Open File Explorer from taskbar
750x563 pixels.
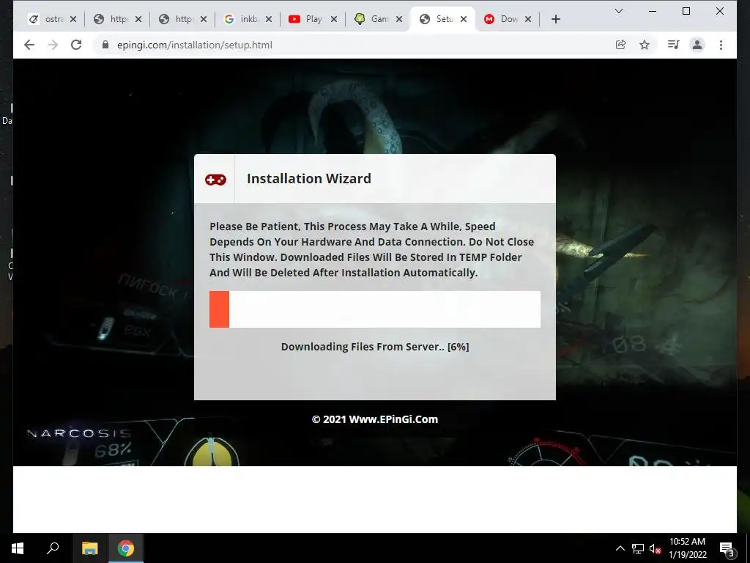[x=89, y=548]
